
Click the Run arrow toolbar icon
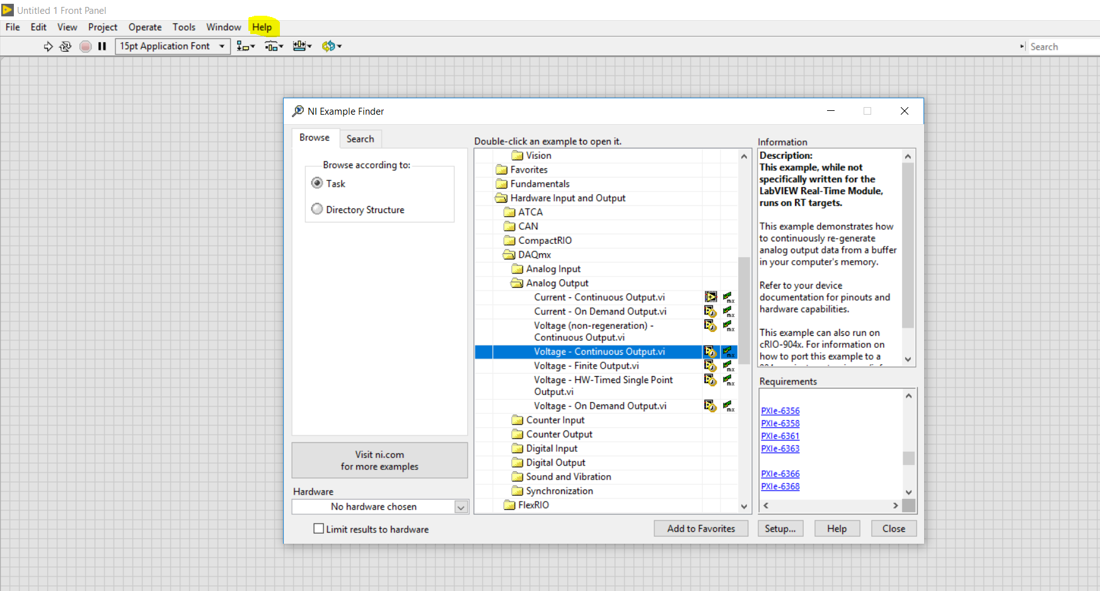tap(48, 46)
